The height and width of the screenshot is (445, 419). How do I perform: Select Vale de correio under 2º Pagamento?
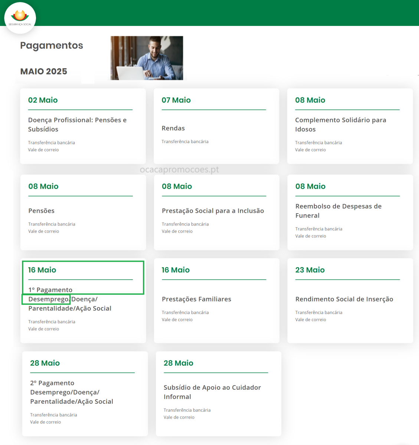(x=46, y=422)
